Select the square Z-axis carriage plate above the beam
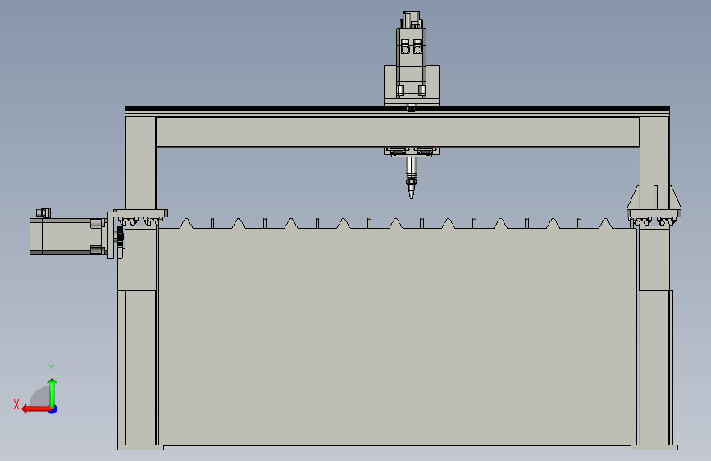Screen dimensions: 711x461 tap(412, 84)
